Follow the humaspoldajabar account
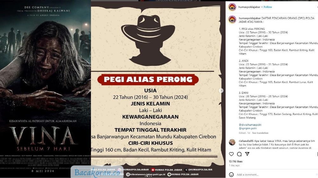The image size is (318, 178). (268, 7)
